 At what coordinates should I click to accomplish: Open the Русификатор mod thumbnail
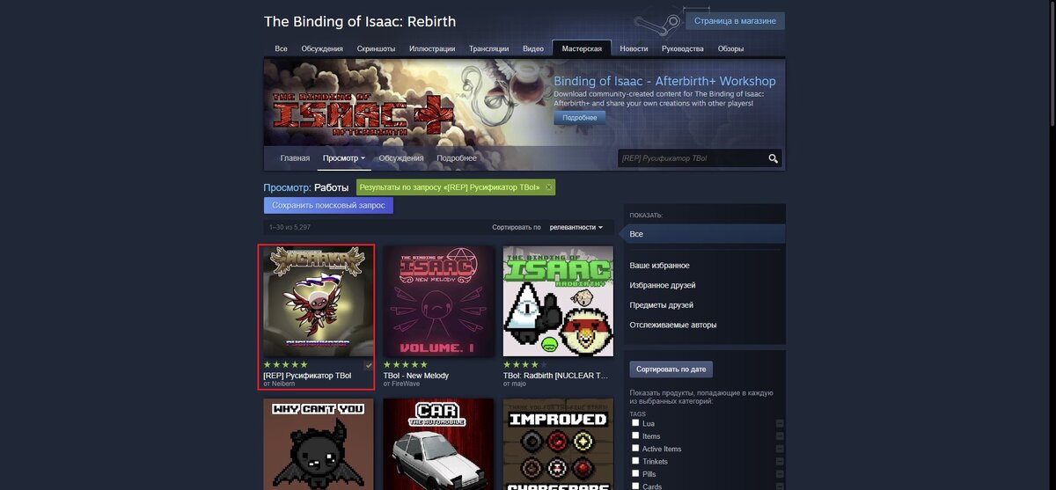click(x=319, y=302)
